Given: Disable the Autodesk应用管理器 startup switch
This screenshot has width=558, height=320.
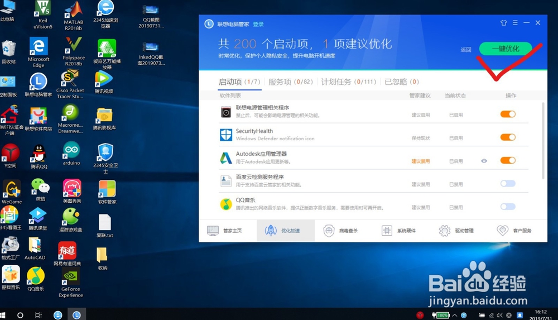Looking at the screenshot, I should click(508, 160).
